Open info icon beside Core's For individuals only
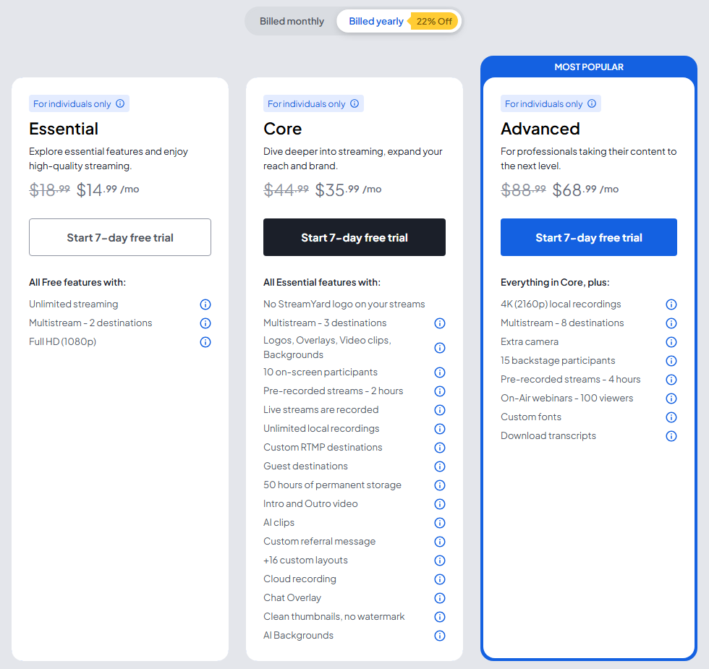709x669 pixels. 354,103
